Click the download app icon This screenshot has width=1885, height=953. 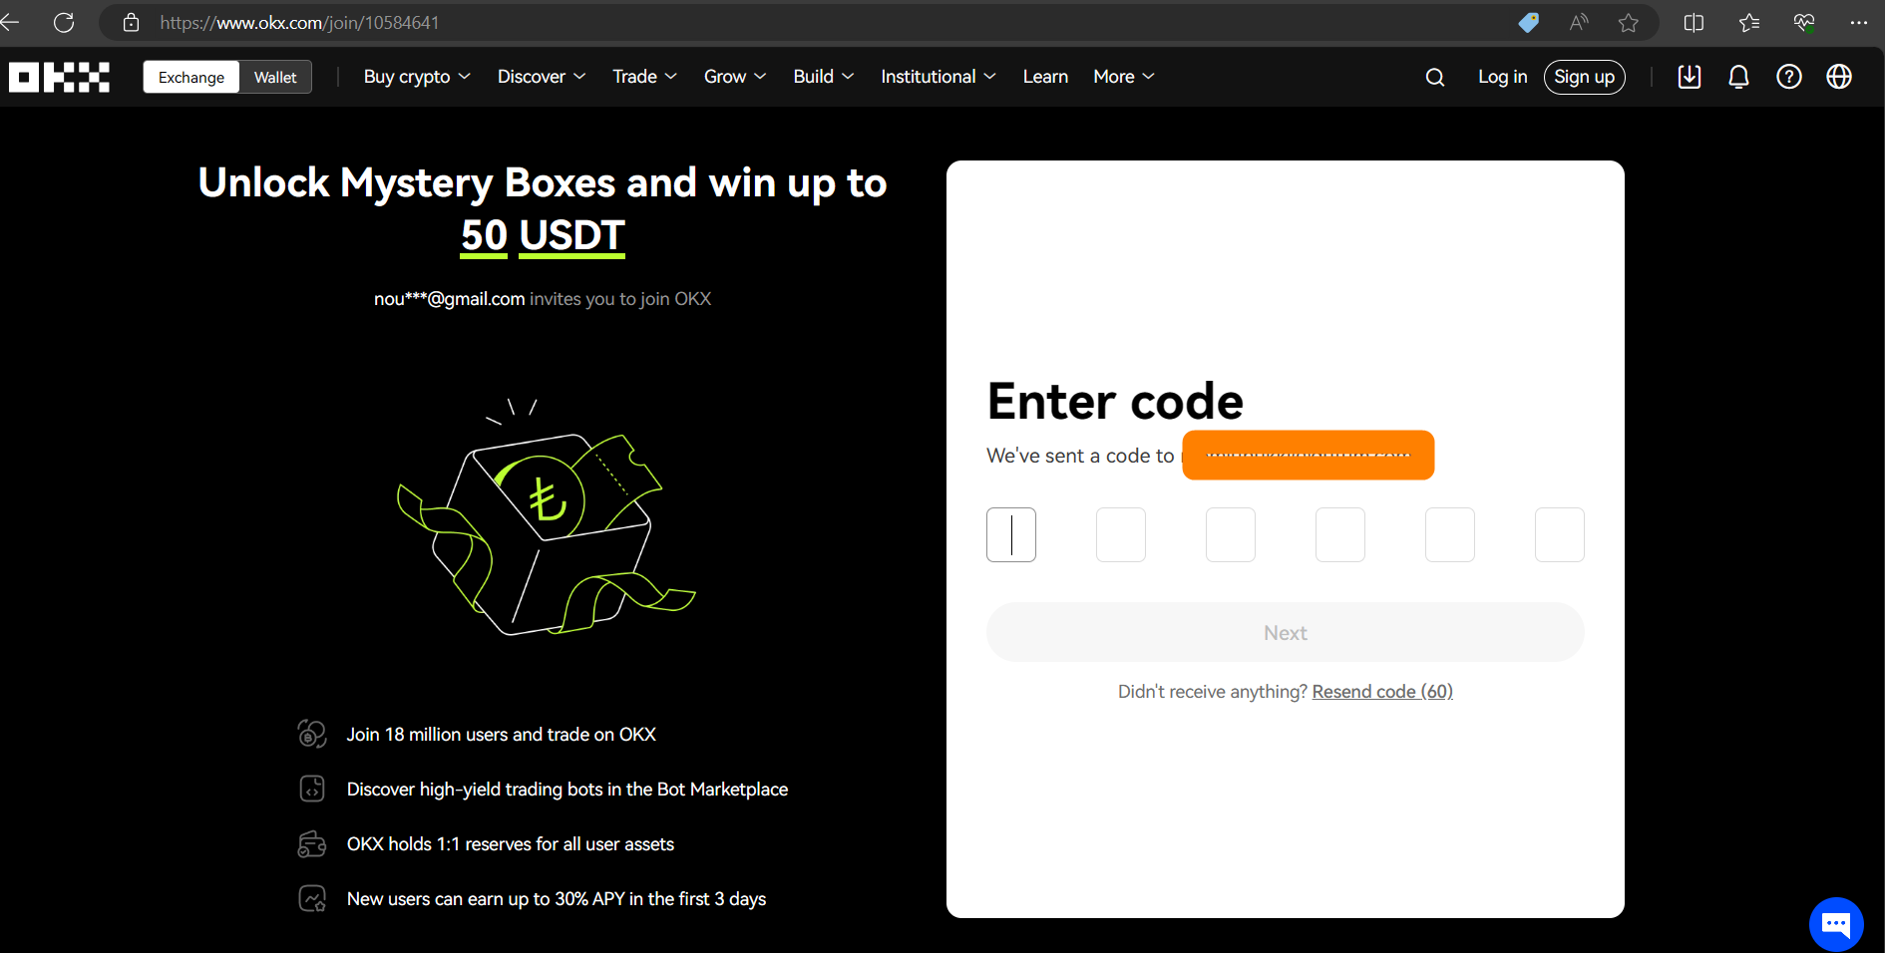(x=1689, y=77)
